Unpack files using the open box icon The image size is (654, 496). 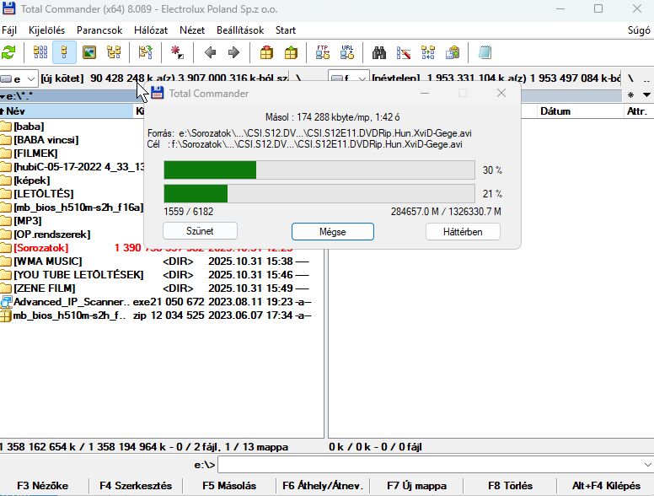[291, 52]
